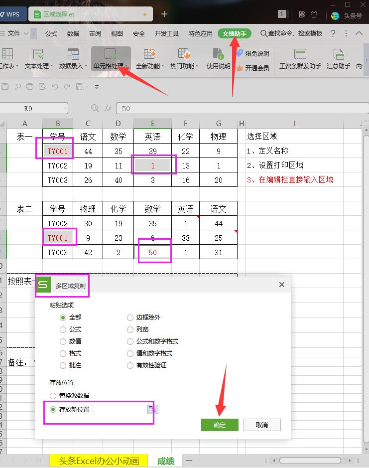Switch to 头条Excel办公小动画 sheet tab
Screen dimensions: 369x468
click(x=99, y=461)
